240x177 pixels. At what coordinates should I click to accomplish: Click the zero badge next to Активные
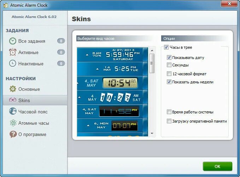(x=61, y=52)
